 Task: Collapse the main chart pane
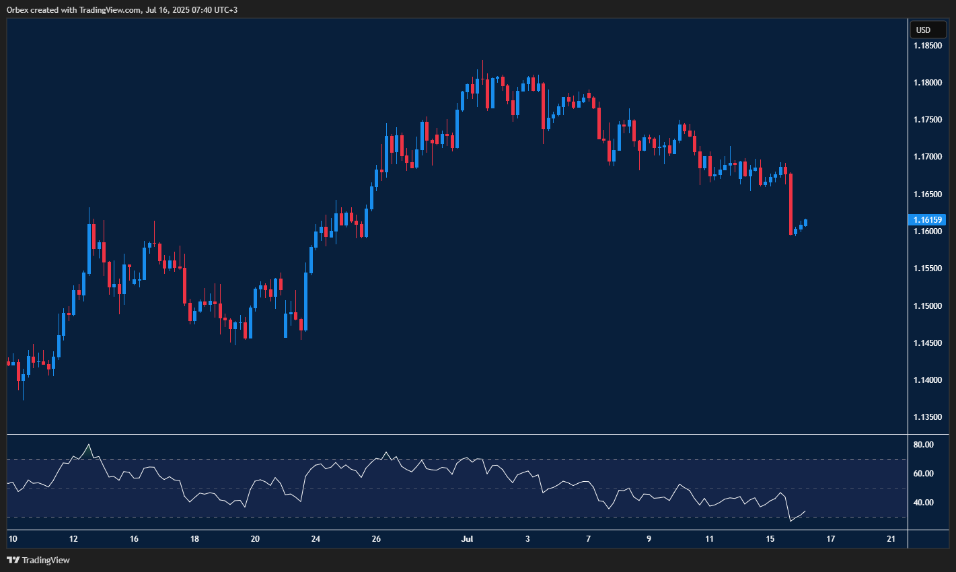point(451,222)
